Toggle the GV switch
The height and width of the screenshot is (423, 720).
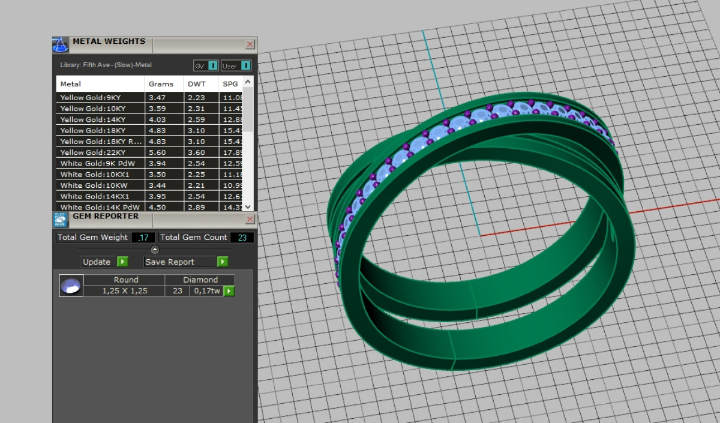click(x=212, y=66)
